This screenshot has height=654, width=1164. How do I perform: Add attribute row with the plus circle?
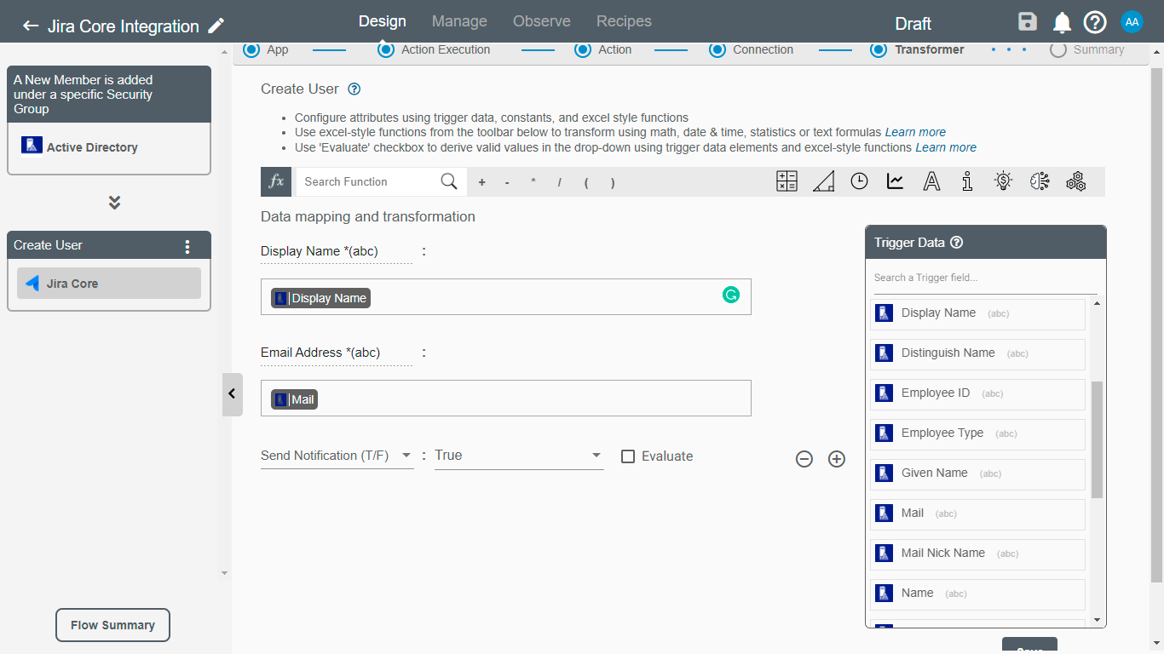[837, 459]
